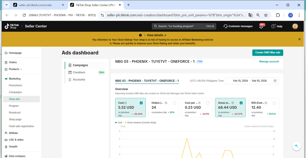Click the Manage account link
Screen dimensions: 306x158
click(x=269, y=61)
